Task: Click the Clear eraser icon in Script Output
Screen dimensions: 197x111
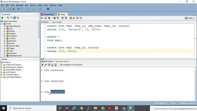Action: pyautogui.click(x=46, y=65)
